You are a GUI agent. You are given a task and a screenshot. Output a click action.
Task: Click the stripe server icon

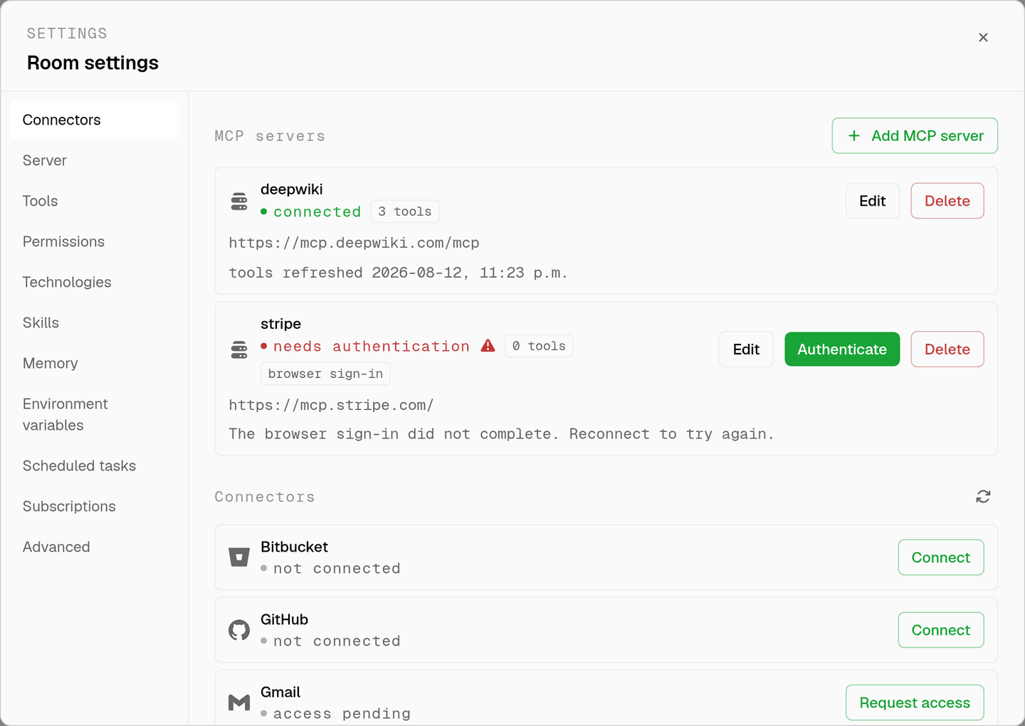[x=239, y=349]
